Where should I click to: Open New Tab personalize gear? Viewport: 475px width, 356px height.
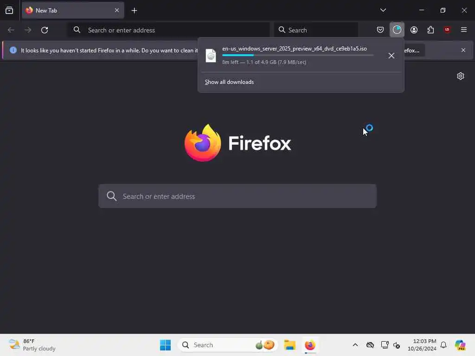coord(461,76)
